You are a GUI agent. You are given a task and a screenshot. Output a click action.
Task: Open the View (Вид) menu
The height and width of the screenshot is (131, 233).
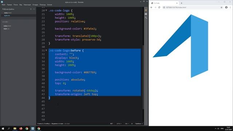click(21, 5)
